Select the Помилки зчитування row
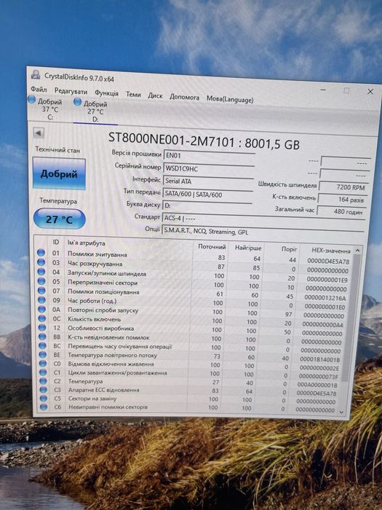Screen dimensions: 382x510 (x=194, y=257)
